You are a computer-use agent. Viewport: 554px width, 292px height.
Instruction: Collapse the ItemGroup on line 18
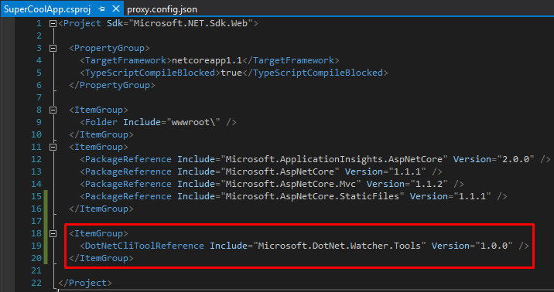[53, 233]
